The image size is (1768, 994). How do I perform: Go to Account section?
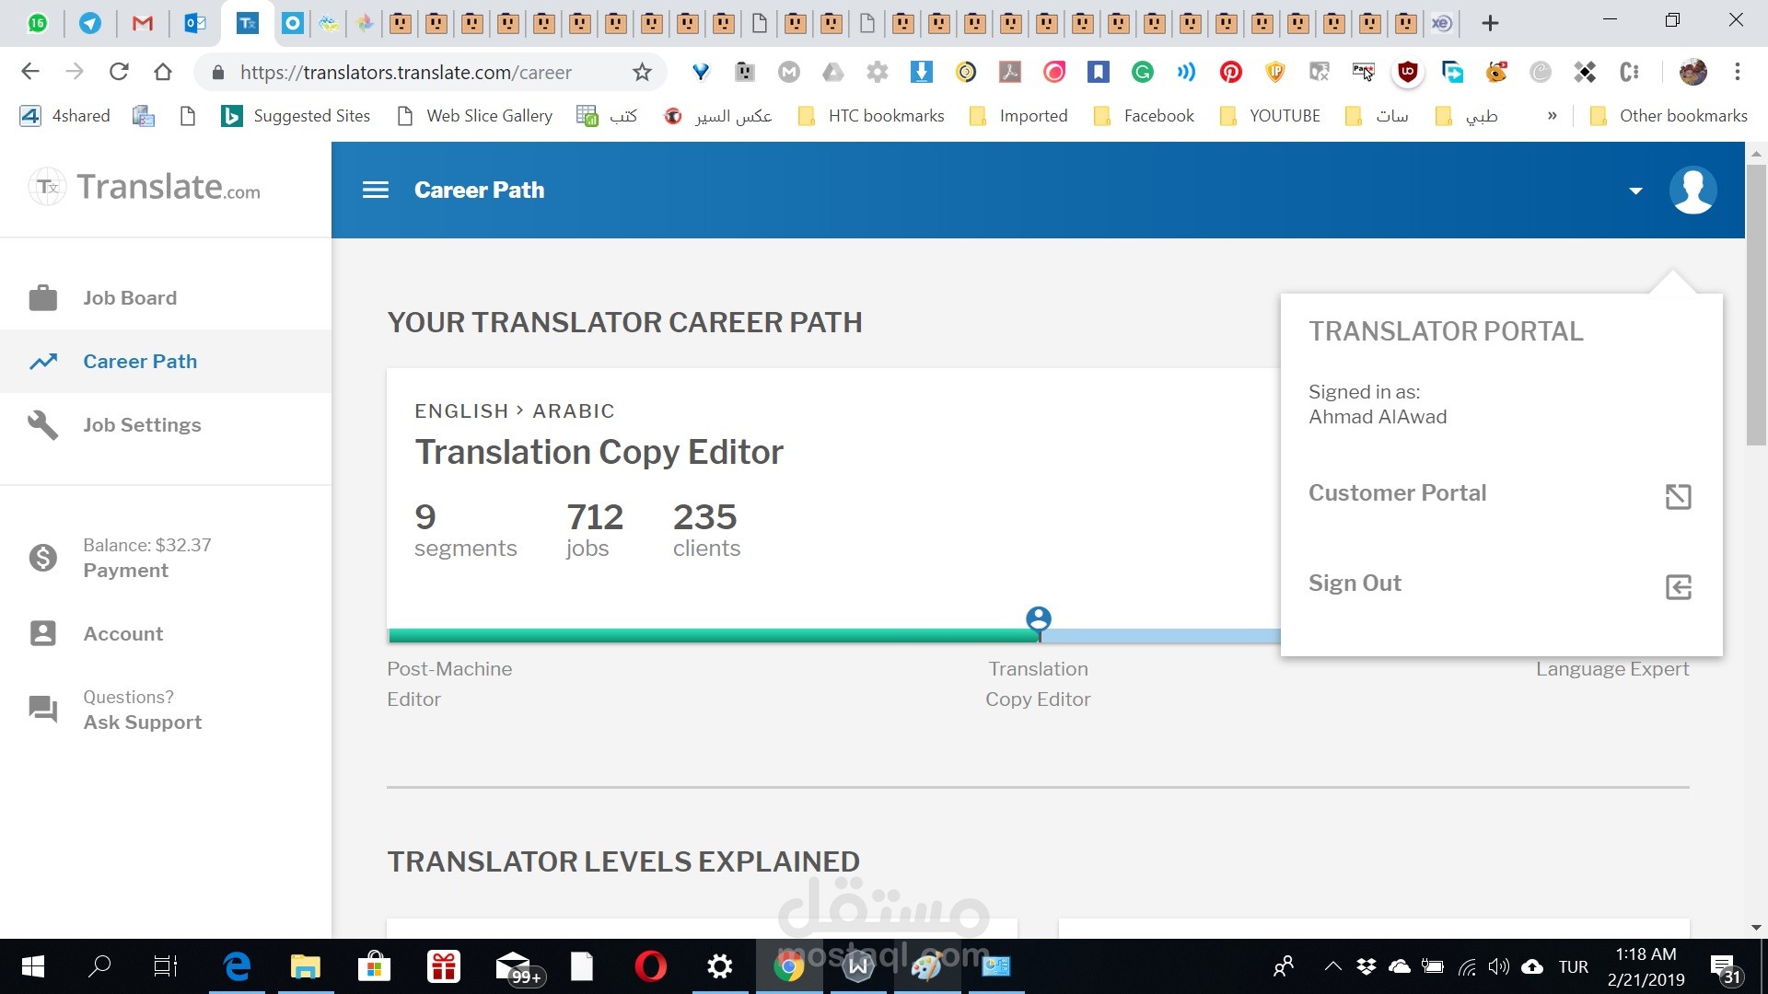click(x=123, y=634)
